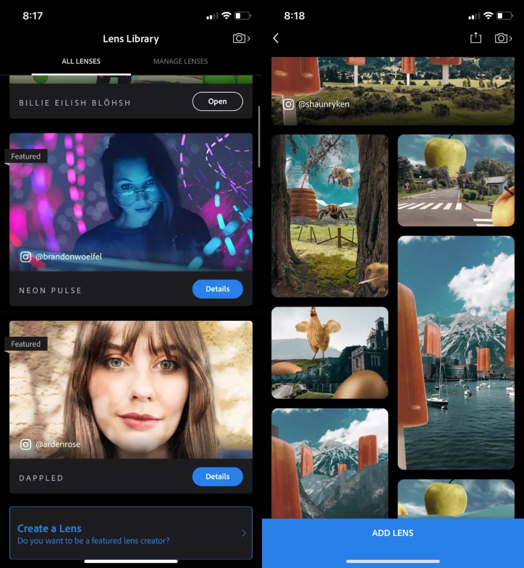Tap the @shaunryken Instagram handle

[324, 104]
